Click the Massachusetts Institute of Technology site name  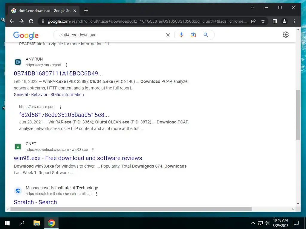pos(62,188)
